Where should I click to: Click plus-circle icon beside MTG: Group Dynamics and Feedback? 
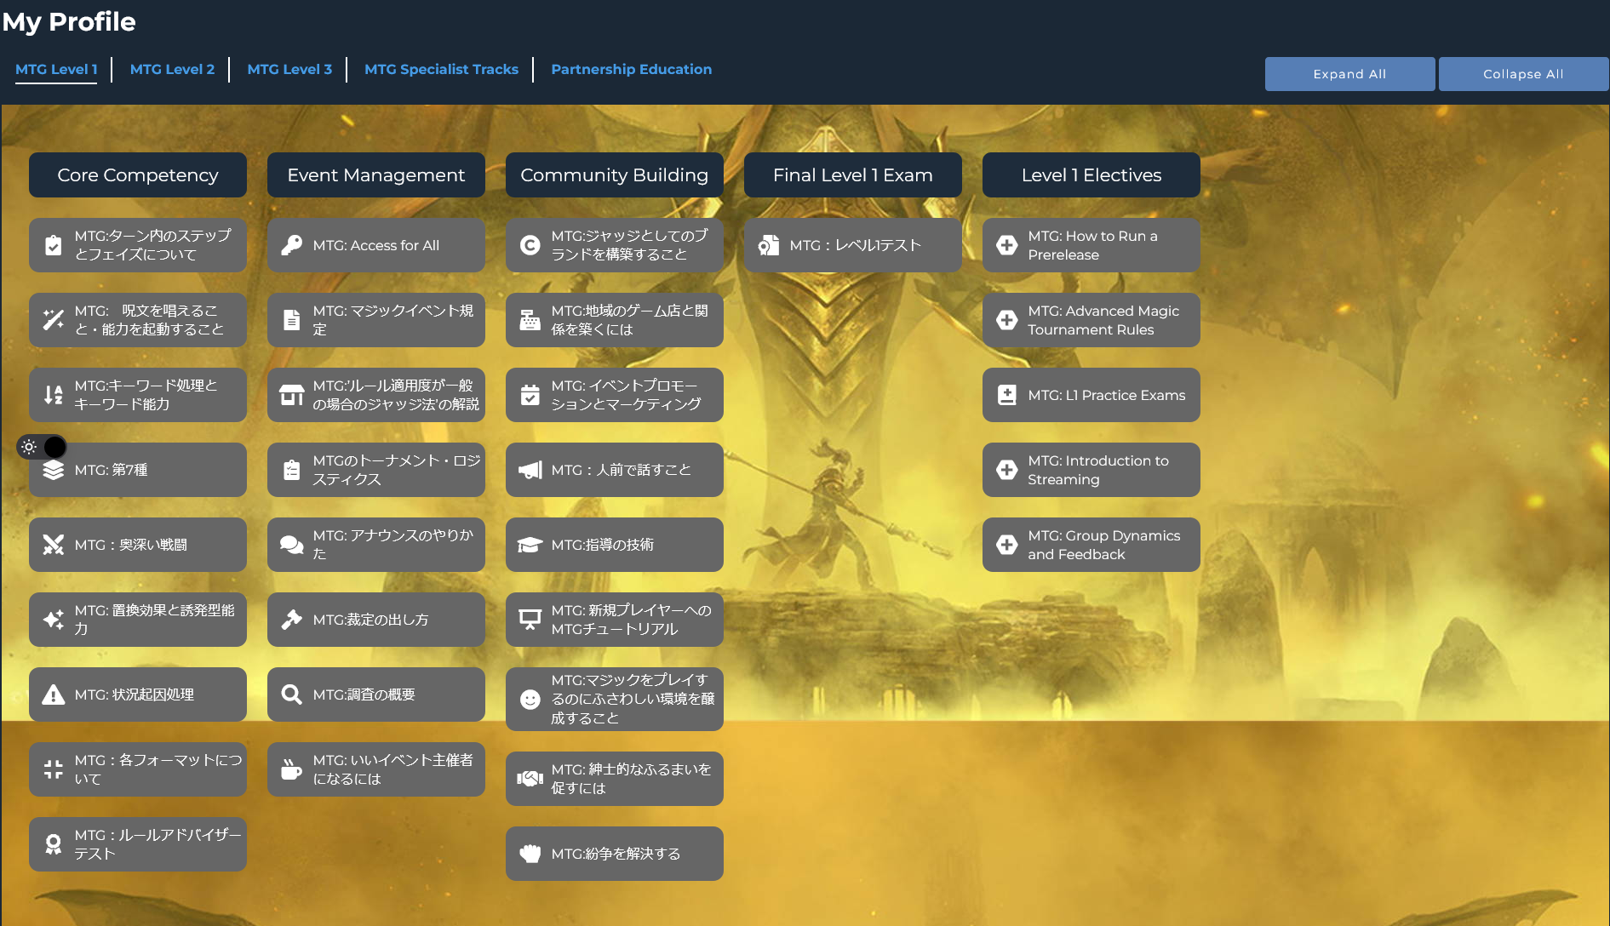(1006, 545)
